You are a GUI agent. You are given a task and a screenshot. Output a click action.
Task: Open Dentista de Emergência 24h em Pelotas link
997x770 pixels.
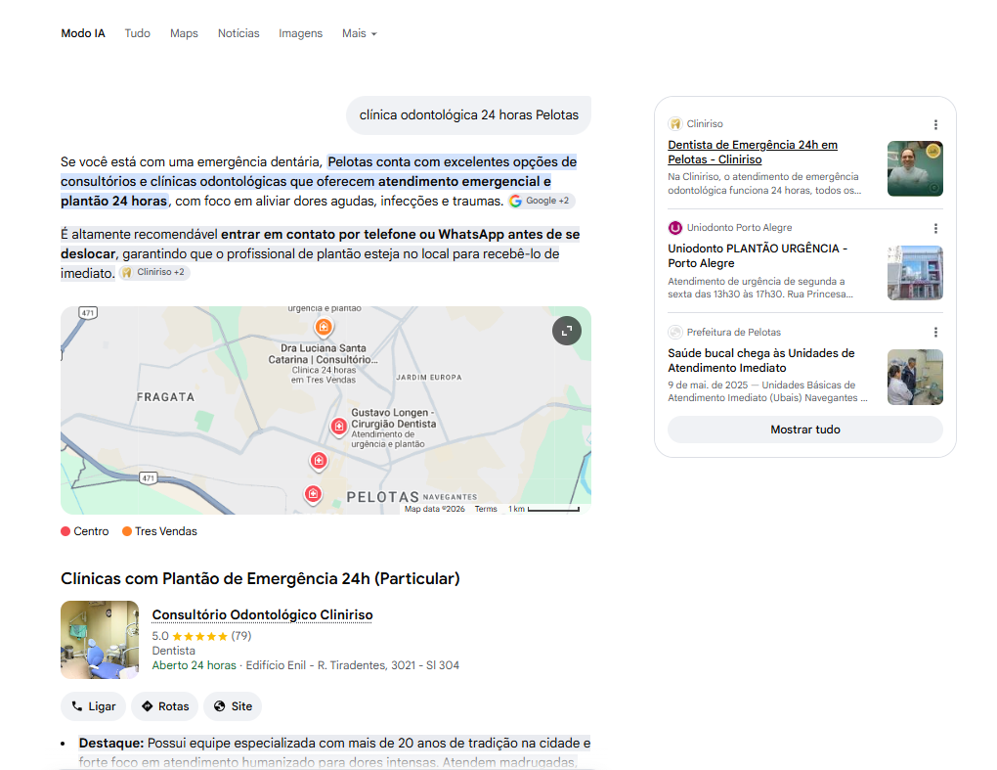(753, 152)
